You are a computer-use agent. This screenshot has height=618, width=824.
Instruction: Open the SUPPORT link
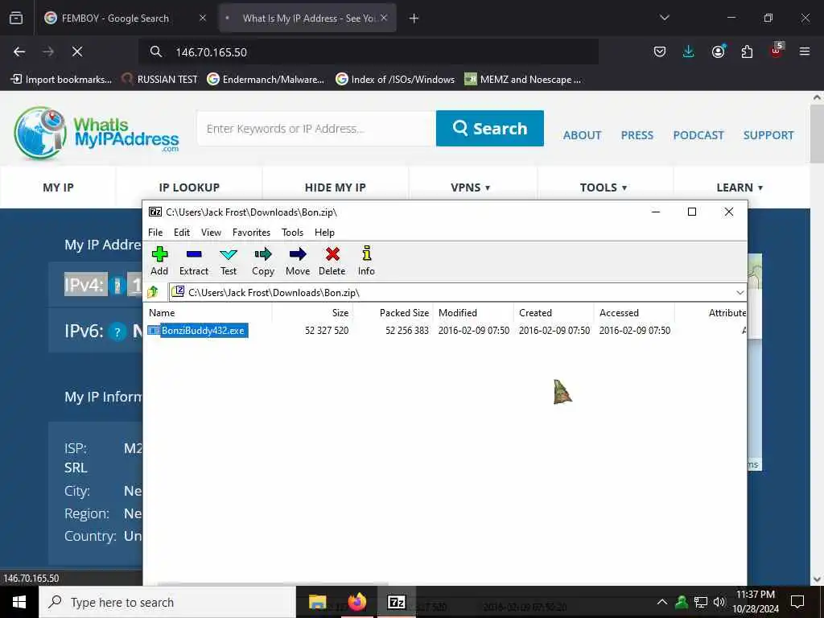768,135
